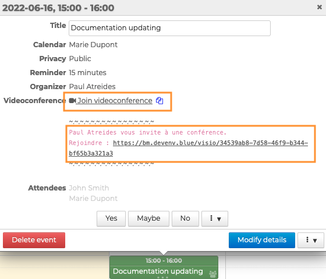Click the camera icon beside Join videoconference
This screenshot has height=279, width=326.
72,101
